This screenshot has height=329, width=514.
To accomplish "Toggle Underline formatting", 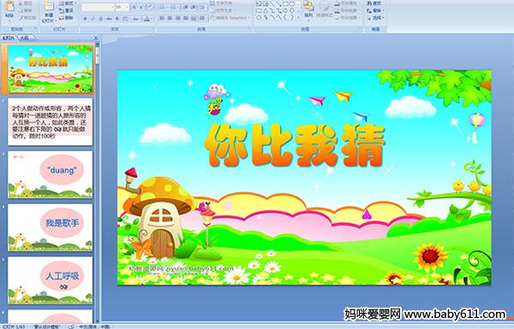I will 100,19.
